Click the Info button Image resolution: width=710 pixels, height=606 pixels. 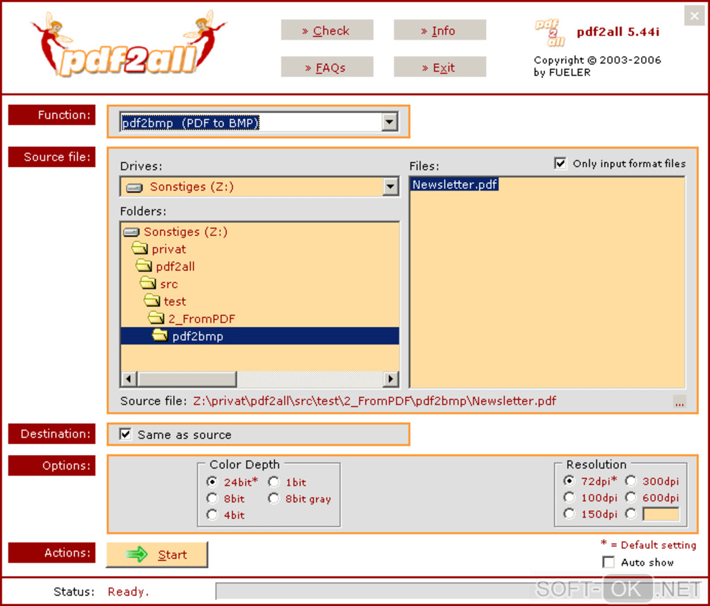(x=440, y=30)
